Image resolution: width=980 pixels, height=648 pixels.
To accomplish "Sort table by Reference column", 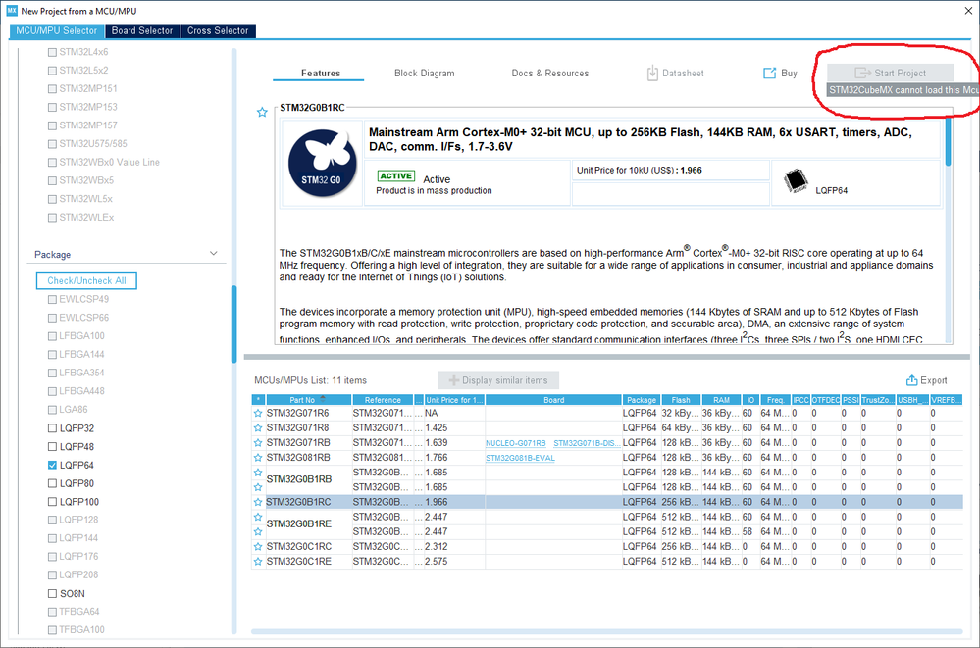I will [382, 400].
